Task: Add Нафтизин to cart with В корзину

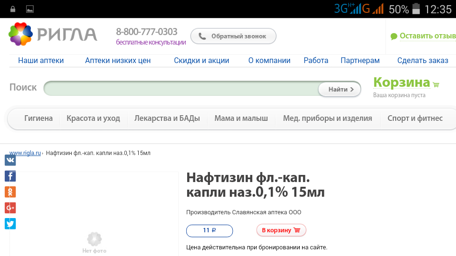Action: click(281, 230)
